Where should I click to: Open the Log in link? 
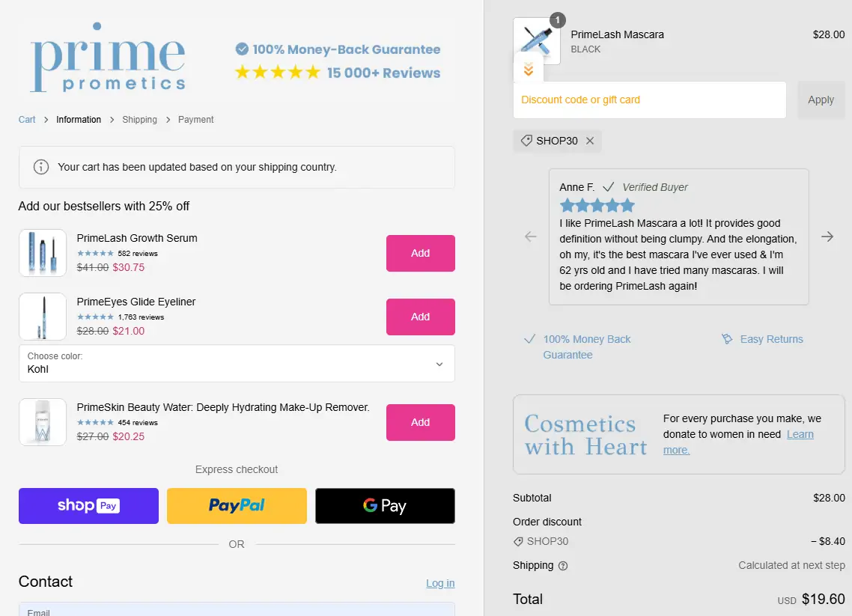click(x=440, y=583)
